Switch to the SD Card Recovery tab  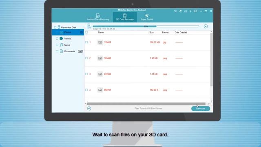coord(125,17)
